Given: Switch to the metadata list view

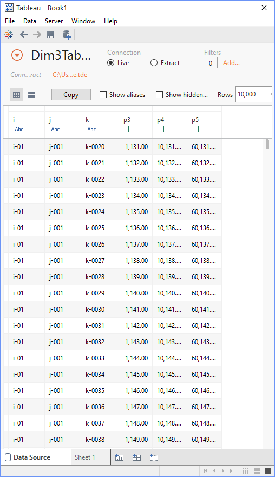Looking at the screenshot, I should coord(31,95).
